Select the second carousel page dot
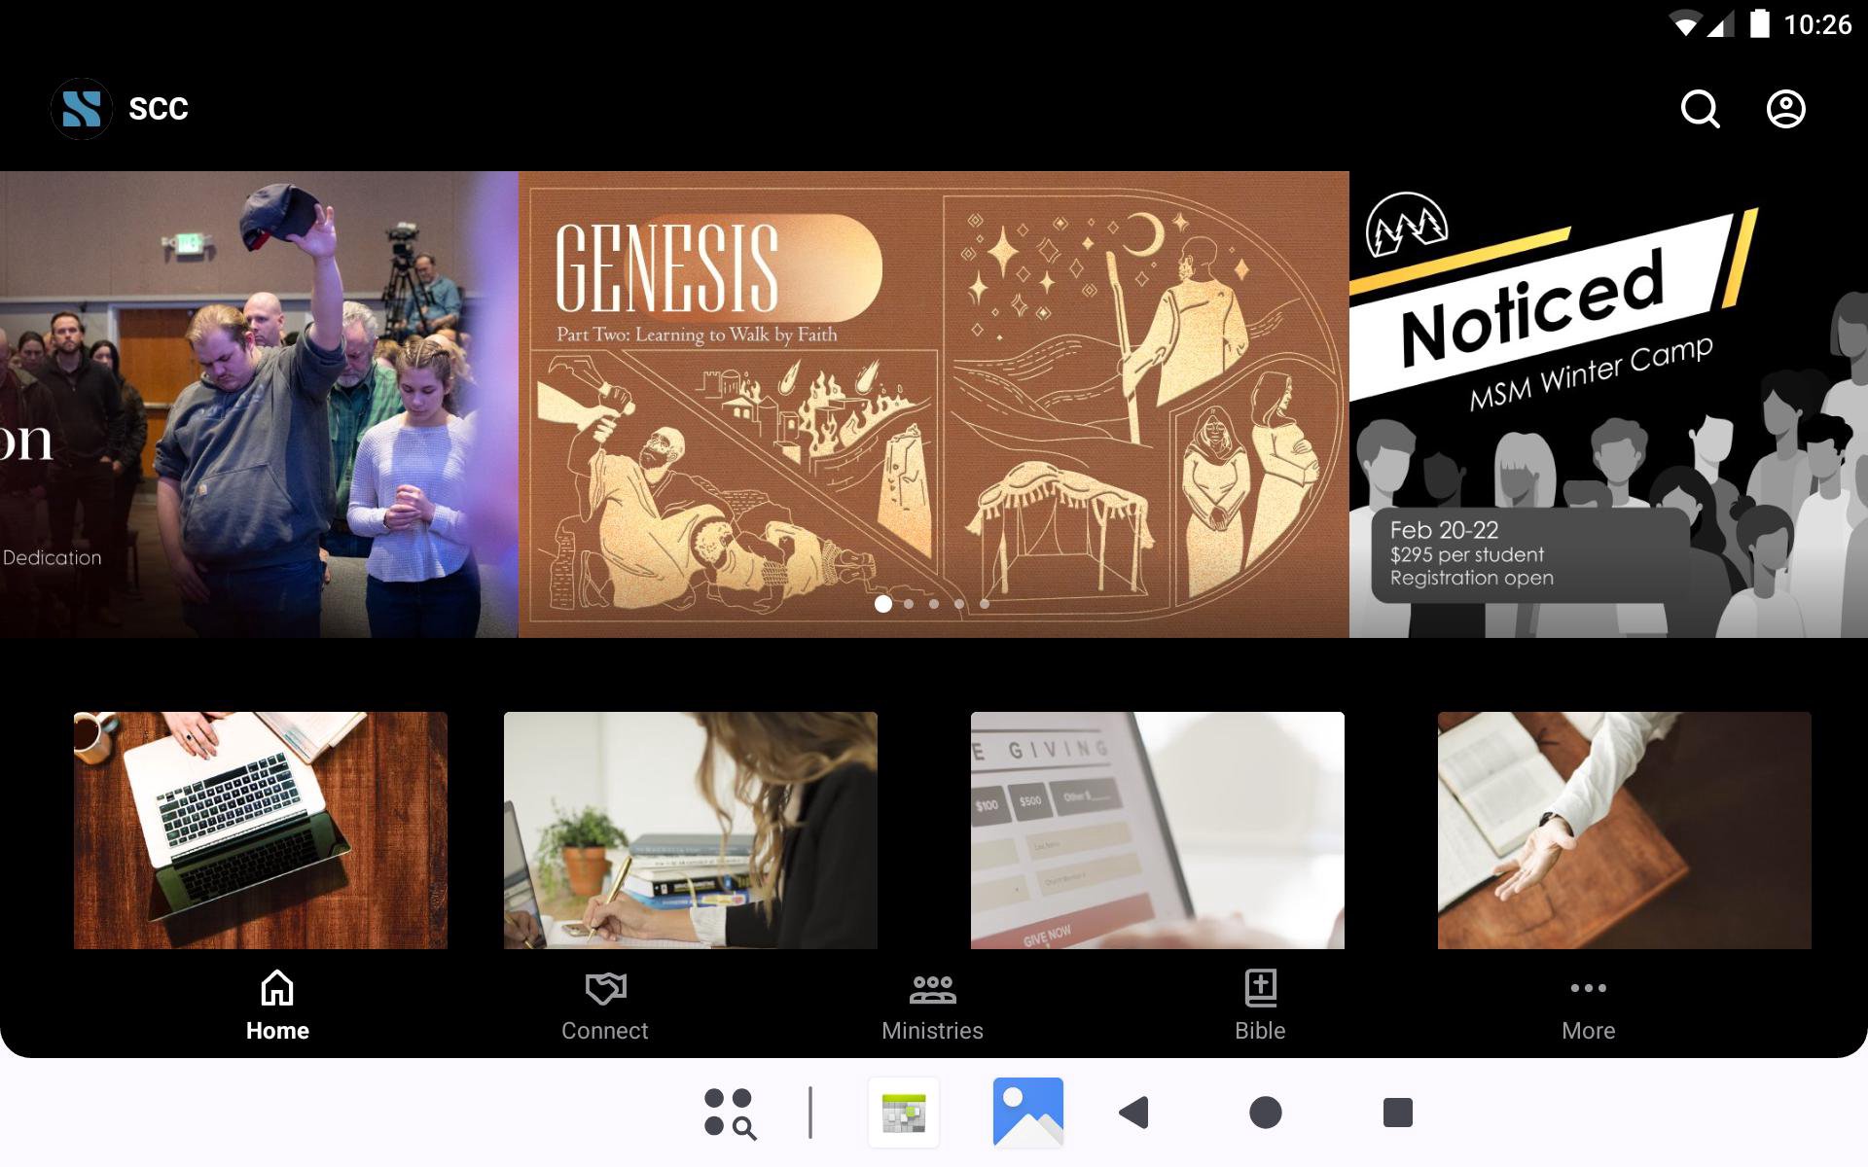 click(x=909, y=604)
